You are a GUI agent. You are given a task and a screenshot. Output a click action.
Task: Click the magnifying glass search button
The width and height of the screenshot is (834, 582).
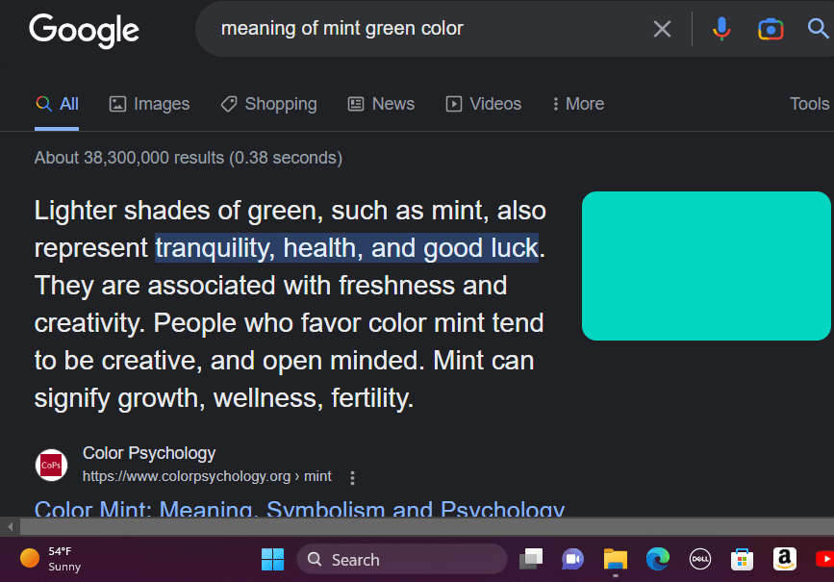pyautogui.click(x=818, y=29)
